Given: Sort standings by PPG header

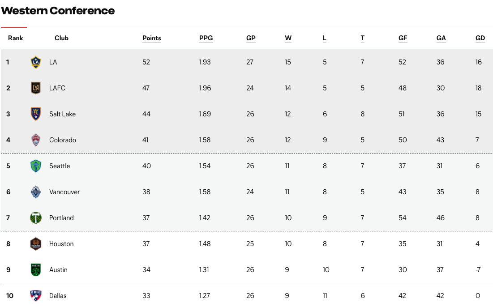Looking at the screenshot, I should (206, 38).
